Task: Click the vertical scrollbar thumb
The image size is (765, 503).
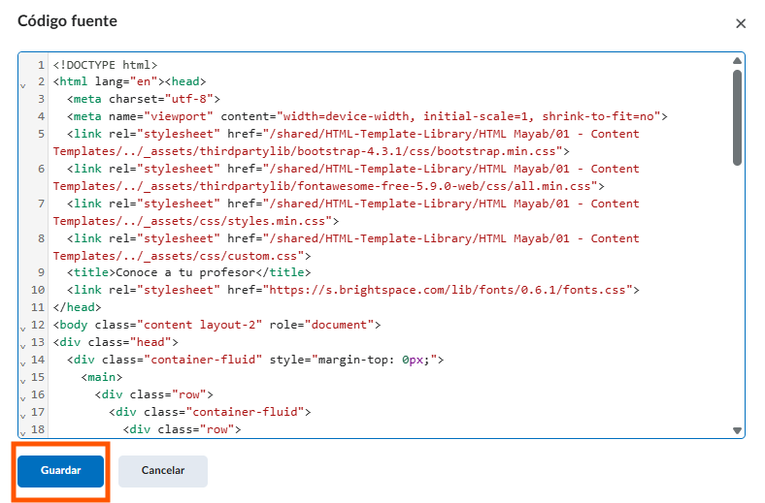Action: click(x=737, y=116)
